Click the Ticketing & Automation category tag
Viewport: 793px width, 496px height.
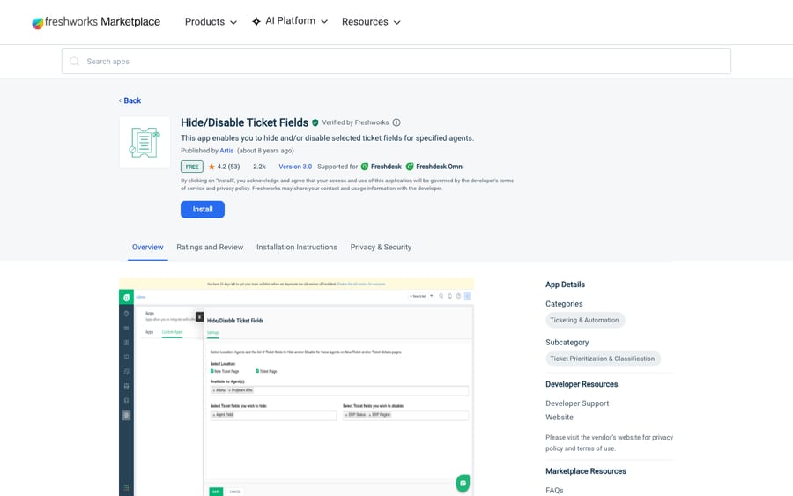coord(585,320)
